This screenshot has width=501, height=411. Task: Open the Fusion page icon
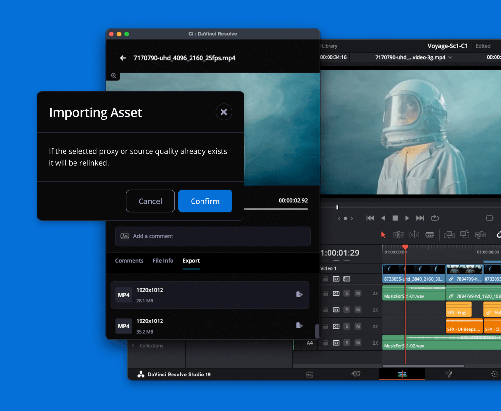448,374
